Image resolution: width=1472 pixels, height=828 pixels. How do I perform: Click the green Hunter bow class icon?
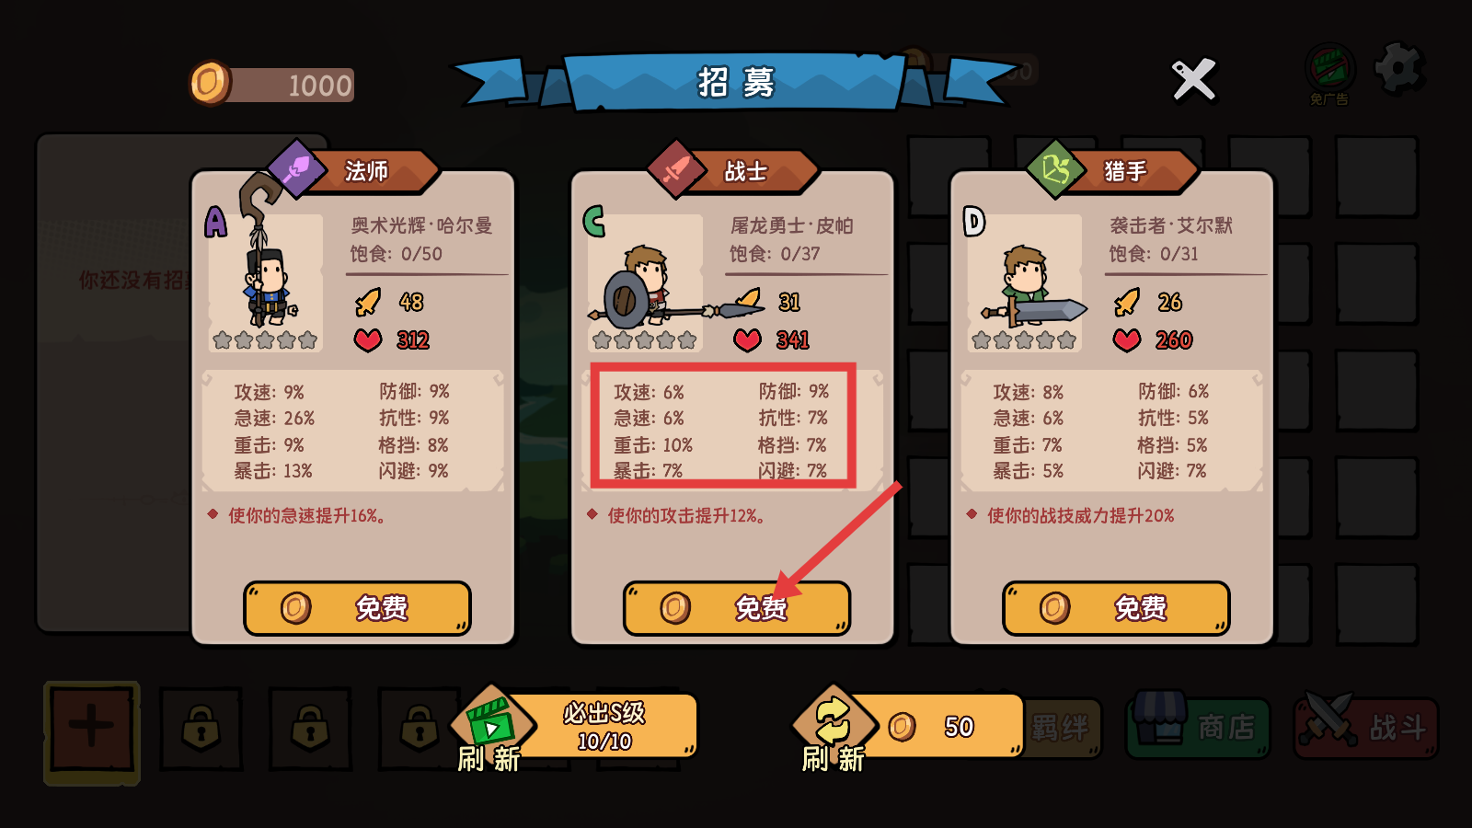click(1055, 169)
